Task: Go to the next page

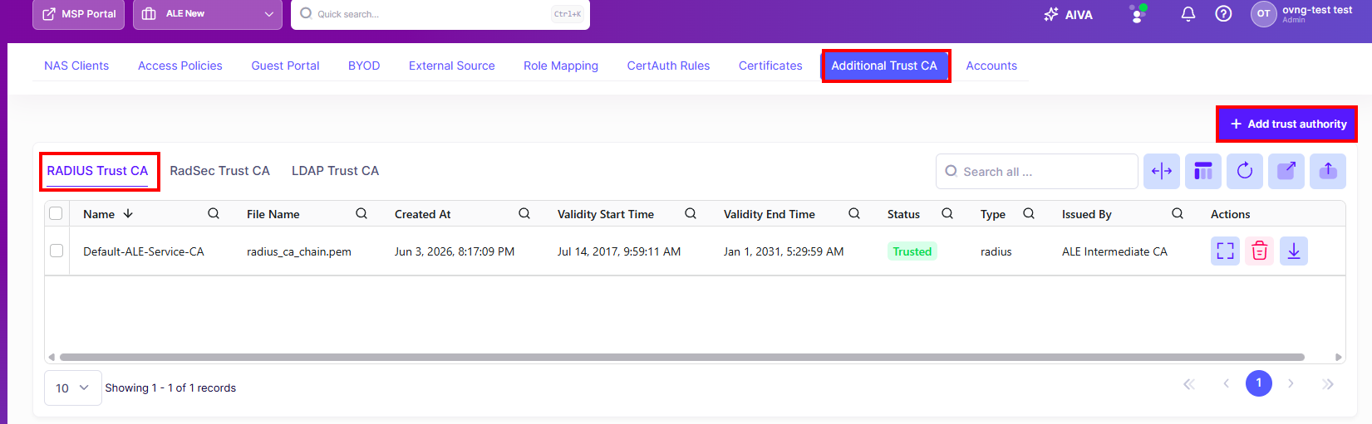Action: (1291, 383)
